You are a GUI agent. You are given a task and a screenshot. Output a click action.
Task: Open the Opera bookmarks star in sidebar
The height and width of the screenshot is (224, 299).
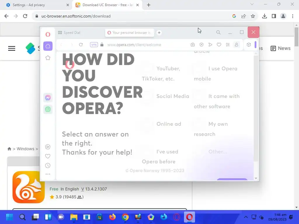click(48, 58)
